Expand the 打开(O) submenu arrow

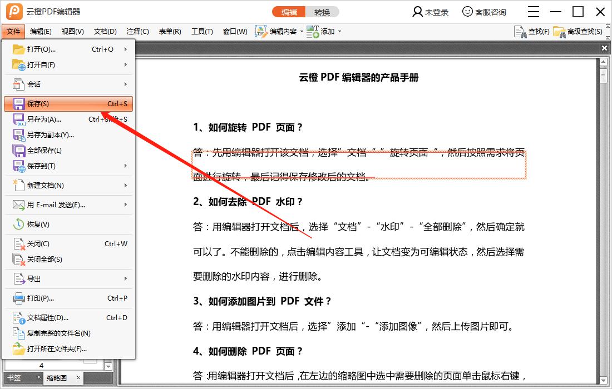(x=125, y=49)
